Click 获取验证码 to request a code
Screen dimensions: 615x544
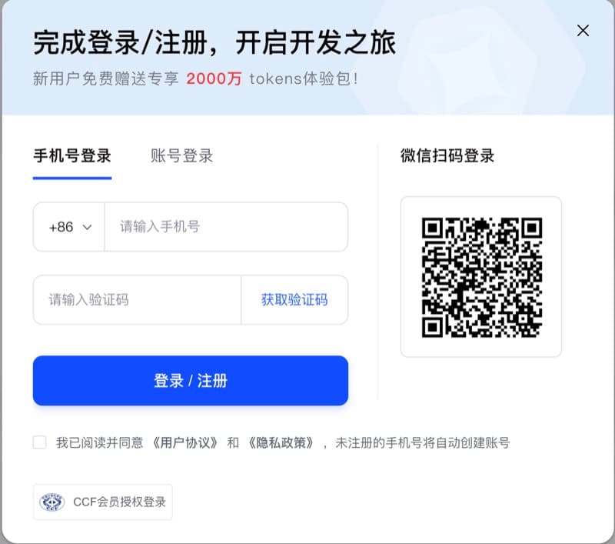click(294, 300)
